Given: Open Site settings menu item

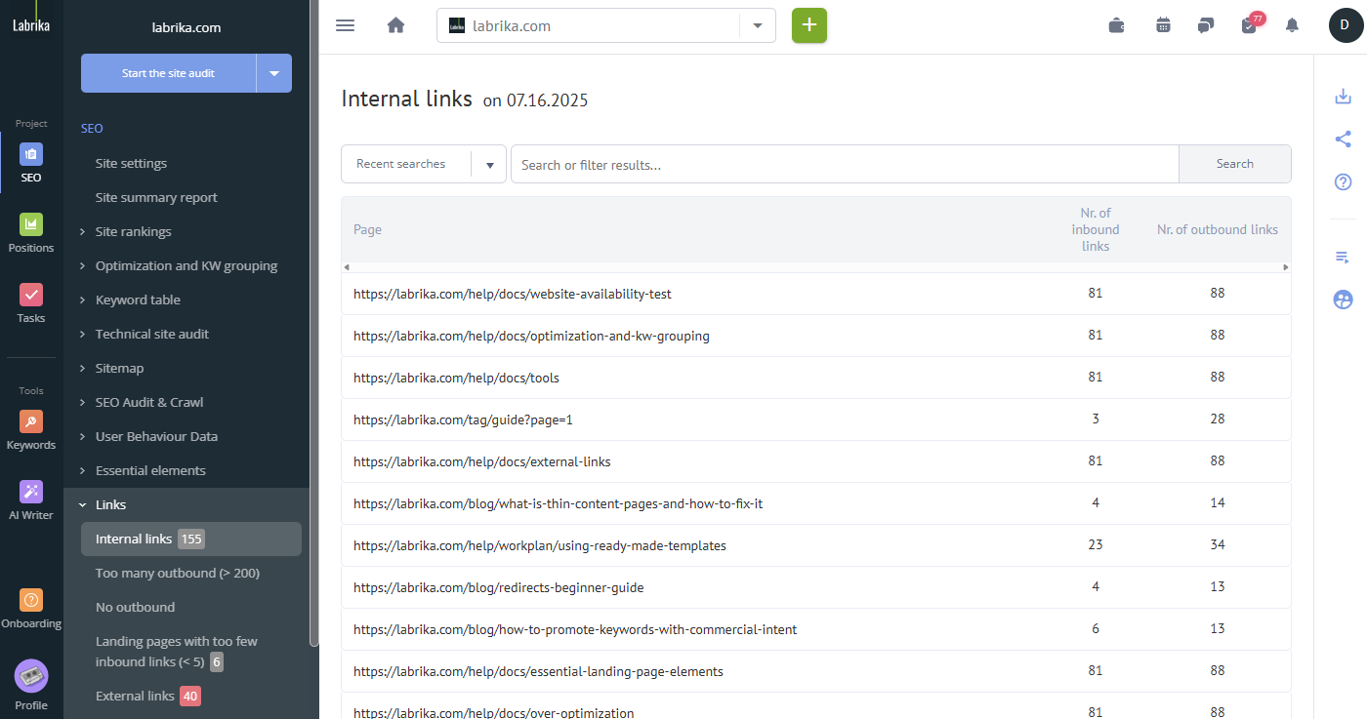Looking at the screenshot, I should tap(131, 163).
